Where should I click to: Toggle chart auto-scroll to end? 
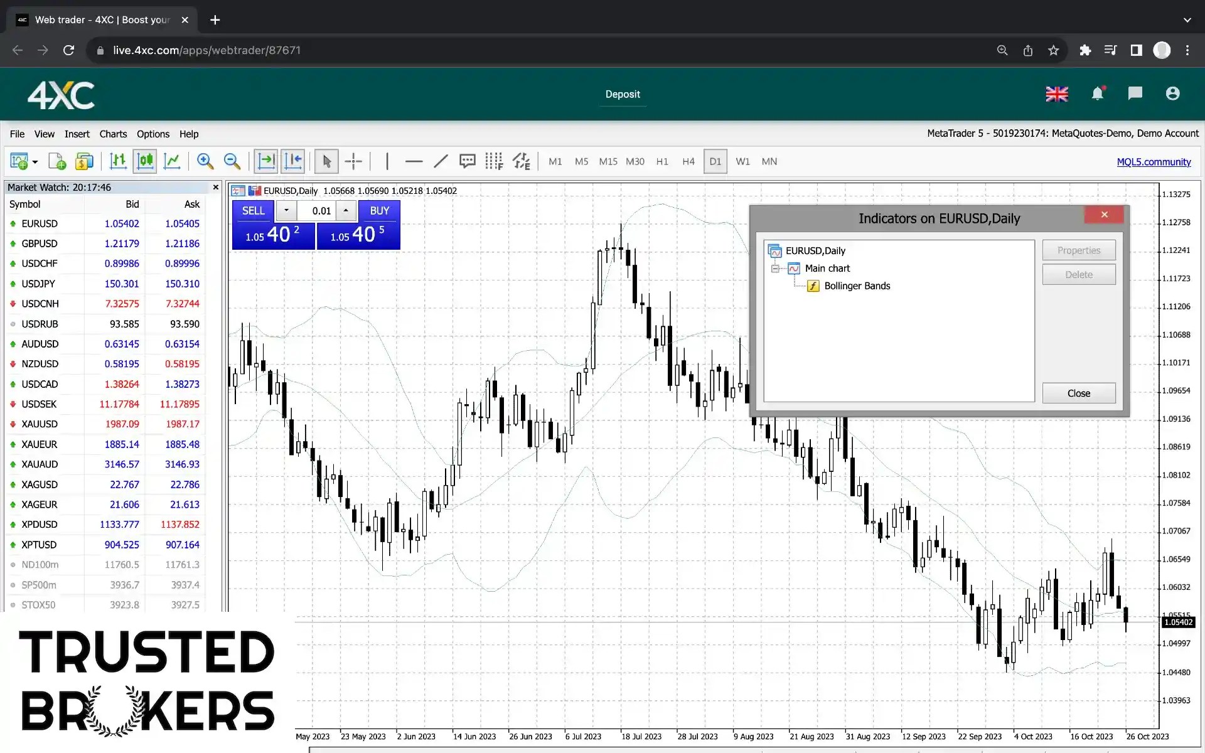pyautogui.click(x=266, y=161)
